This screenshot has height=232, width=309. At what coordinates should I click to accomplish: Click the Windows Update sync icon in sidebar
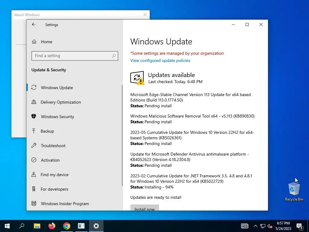tap(34, 87)
